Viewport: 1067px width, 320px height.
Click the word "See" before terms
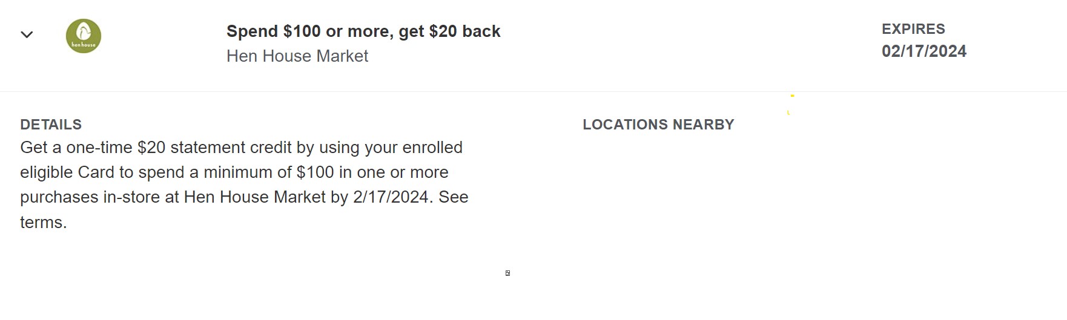[x=454, y=197]
